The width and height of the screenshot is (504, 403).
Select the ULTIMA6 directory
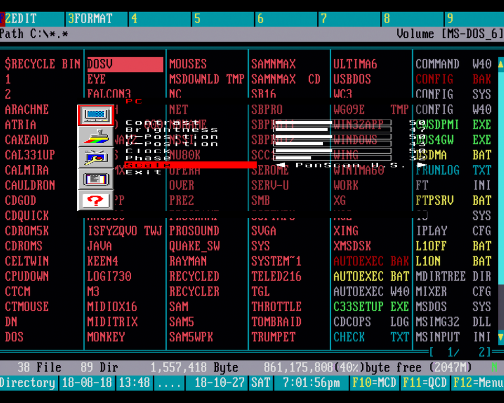(x=355, y=64)
